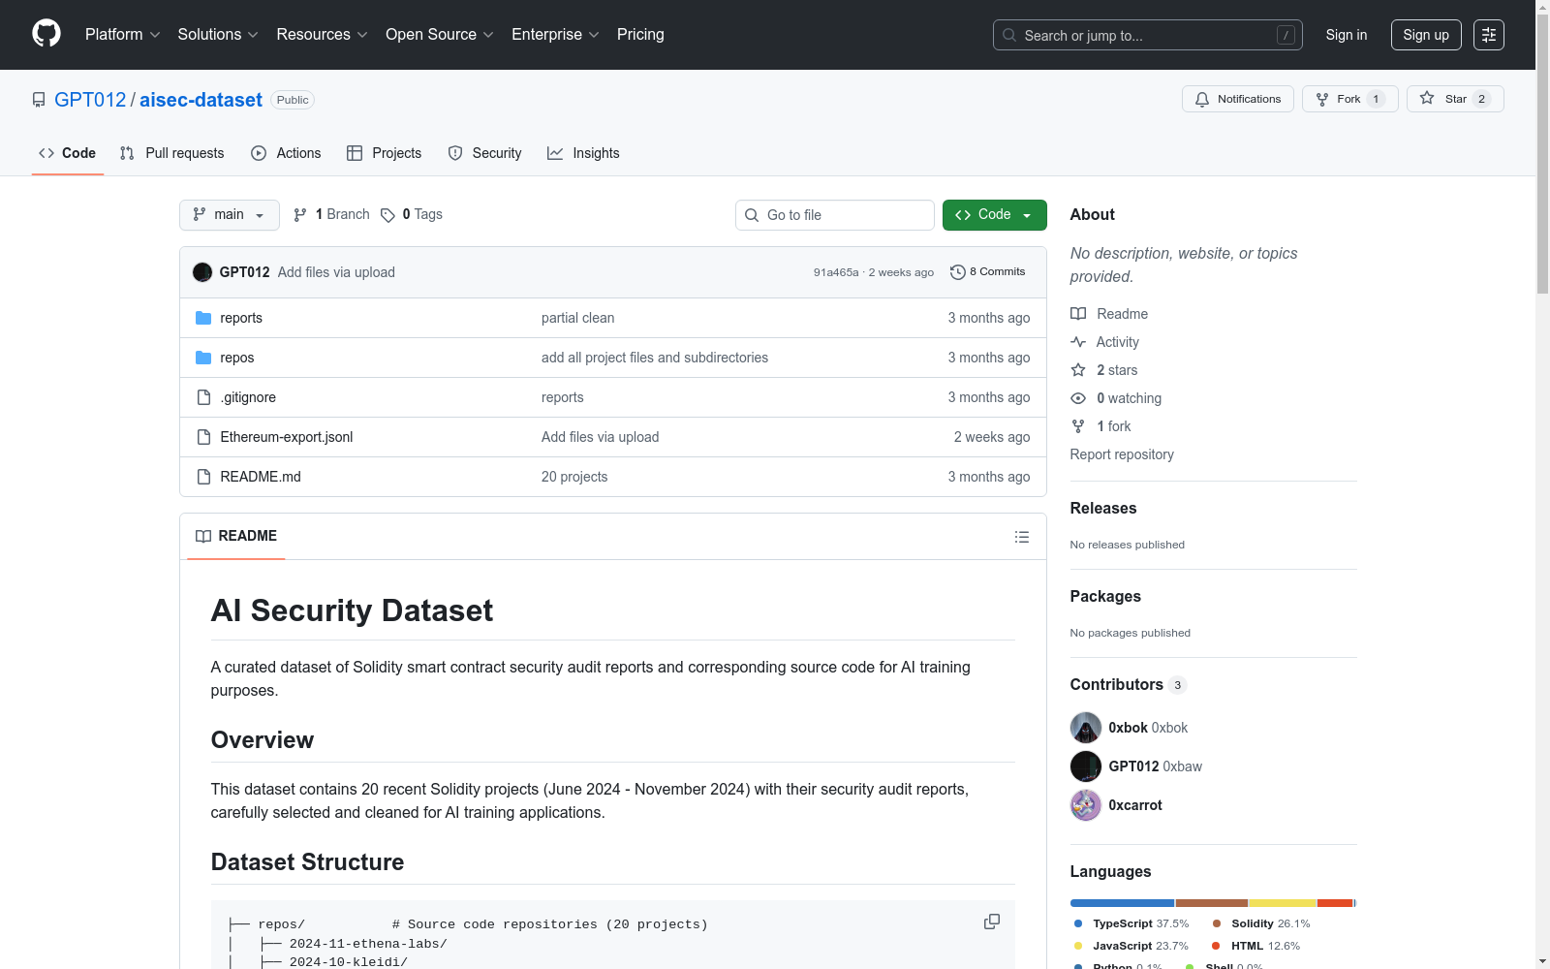This screenshot has width=1550, height=969.
Task: Click GPT012 avatar in latest commit row
Action: [202, 272]
